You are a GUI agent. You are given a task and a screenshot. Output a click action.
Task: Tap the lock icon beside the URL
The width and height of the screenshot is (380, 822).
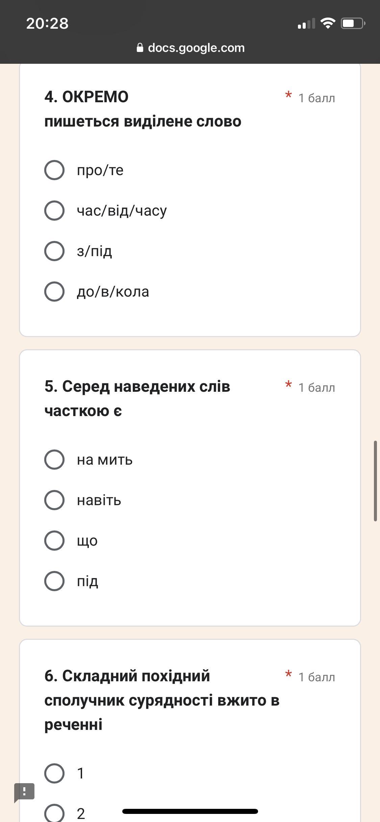click(x=140, y=48)
